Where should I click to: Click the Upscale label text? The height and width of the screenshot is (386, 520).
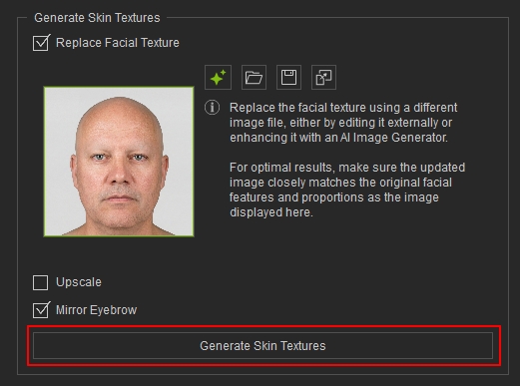(x=79, y=282)
